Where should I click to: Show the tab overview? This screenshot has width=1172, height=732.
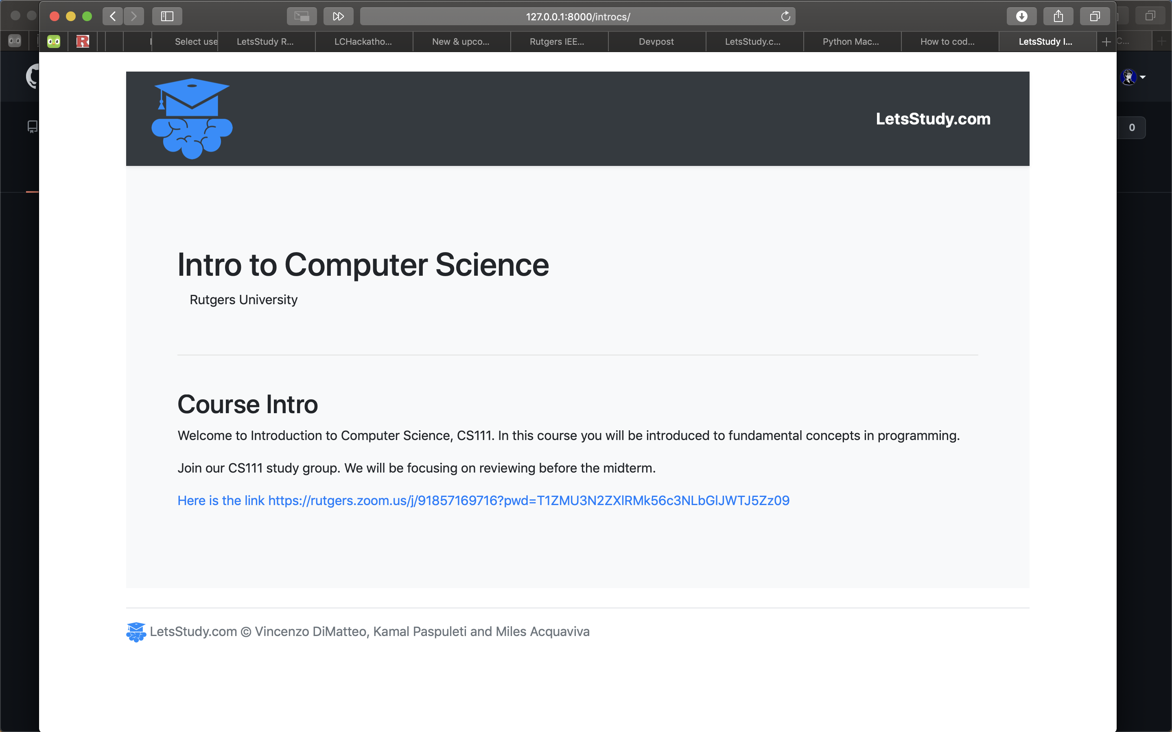click(1095, 16)
